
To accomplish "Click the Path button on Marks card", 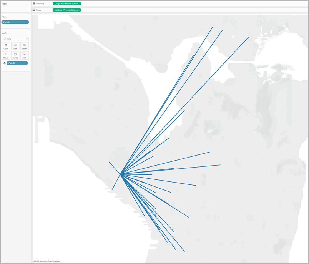I will click(x=24, y=56).
